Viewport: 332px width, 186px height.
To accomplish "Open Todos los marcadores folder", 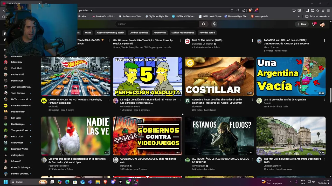I will [317, 16].
